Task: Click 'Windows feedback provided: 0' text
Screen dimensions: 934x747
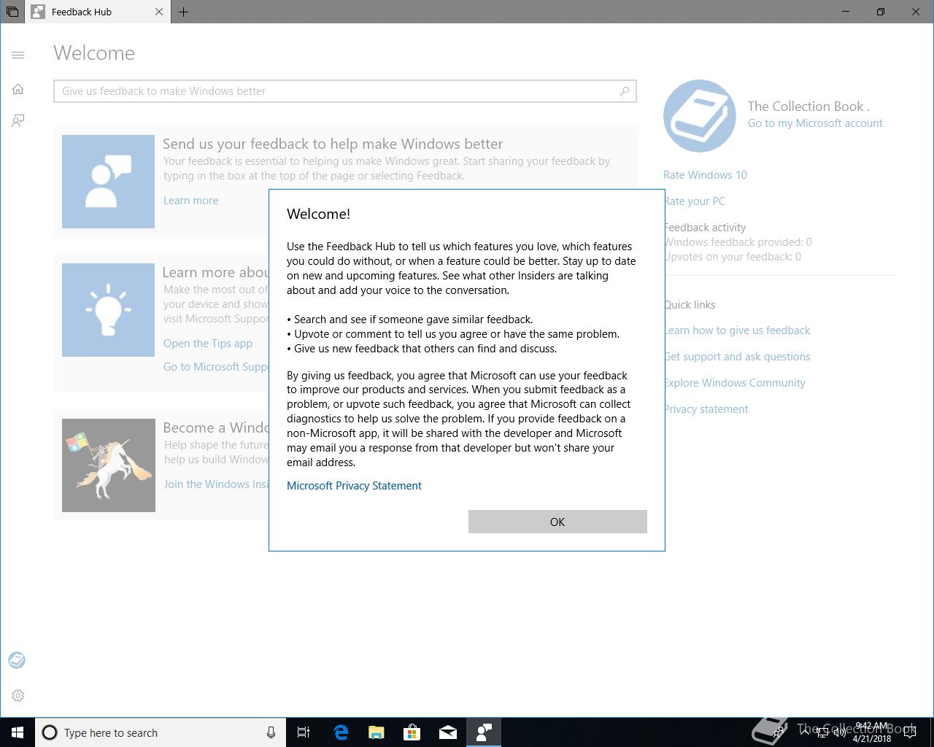Action: (x=738, y=242)
